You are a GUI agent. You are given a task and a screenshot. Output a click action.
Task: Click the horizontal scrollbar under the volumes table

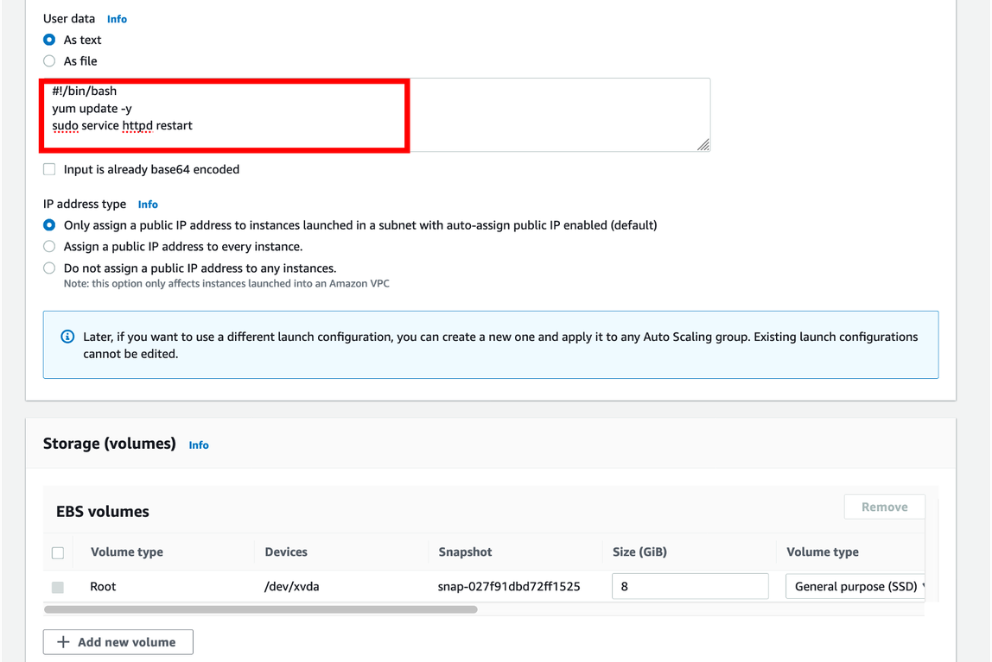pyautogui.click(x=260, y=609)
